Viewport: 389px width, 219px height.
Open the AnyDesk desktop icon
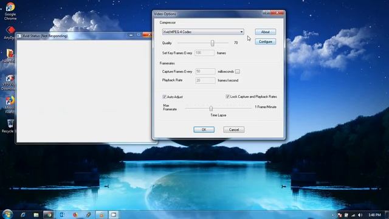pos(10,33)
